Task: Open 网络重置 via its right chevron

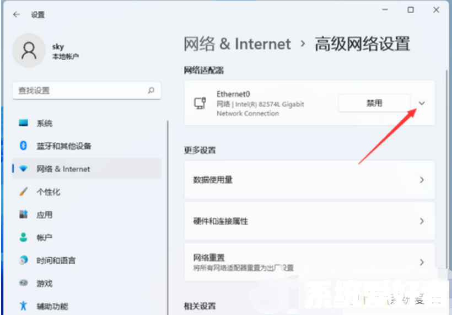Action: click(422, 263)
